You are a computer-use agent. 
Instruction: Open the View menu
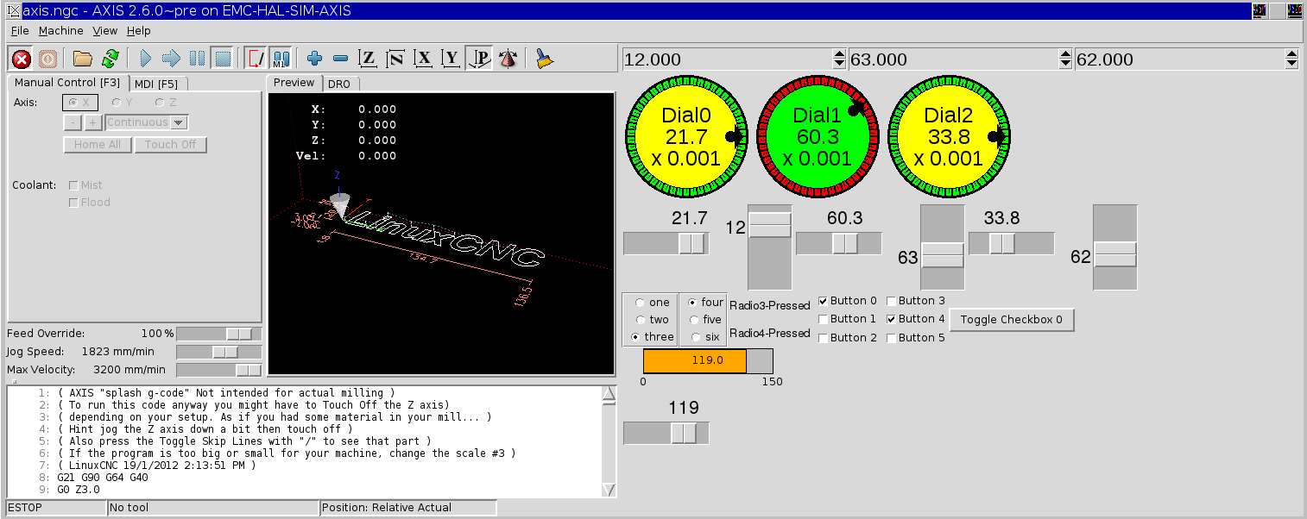tap(105, 31)
